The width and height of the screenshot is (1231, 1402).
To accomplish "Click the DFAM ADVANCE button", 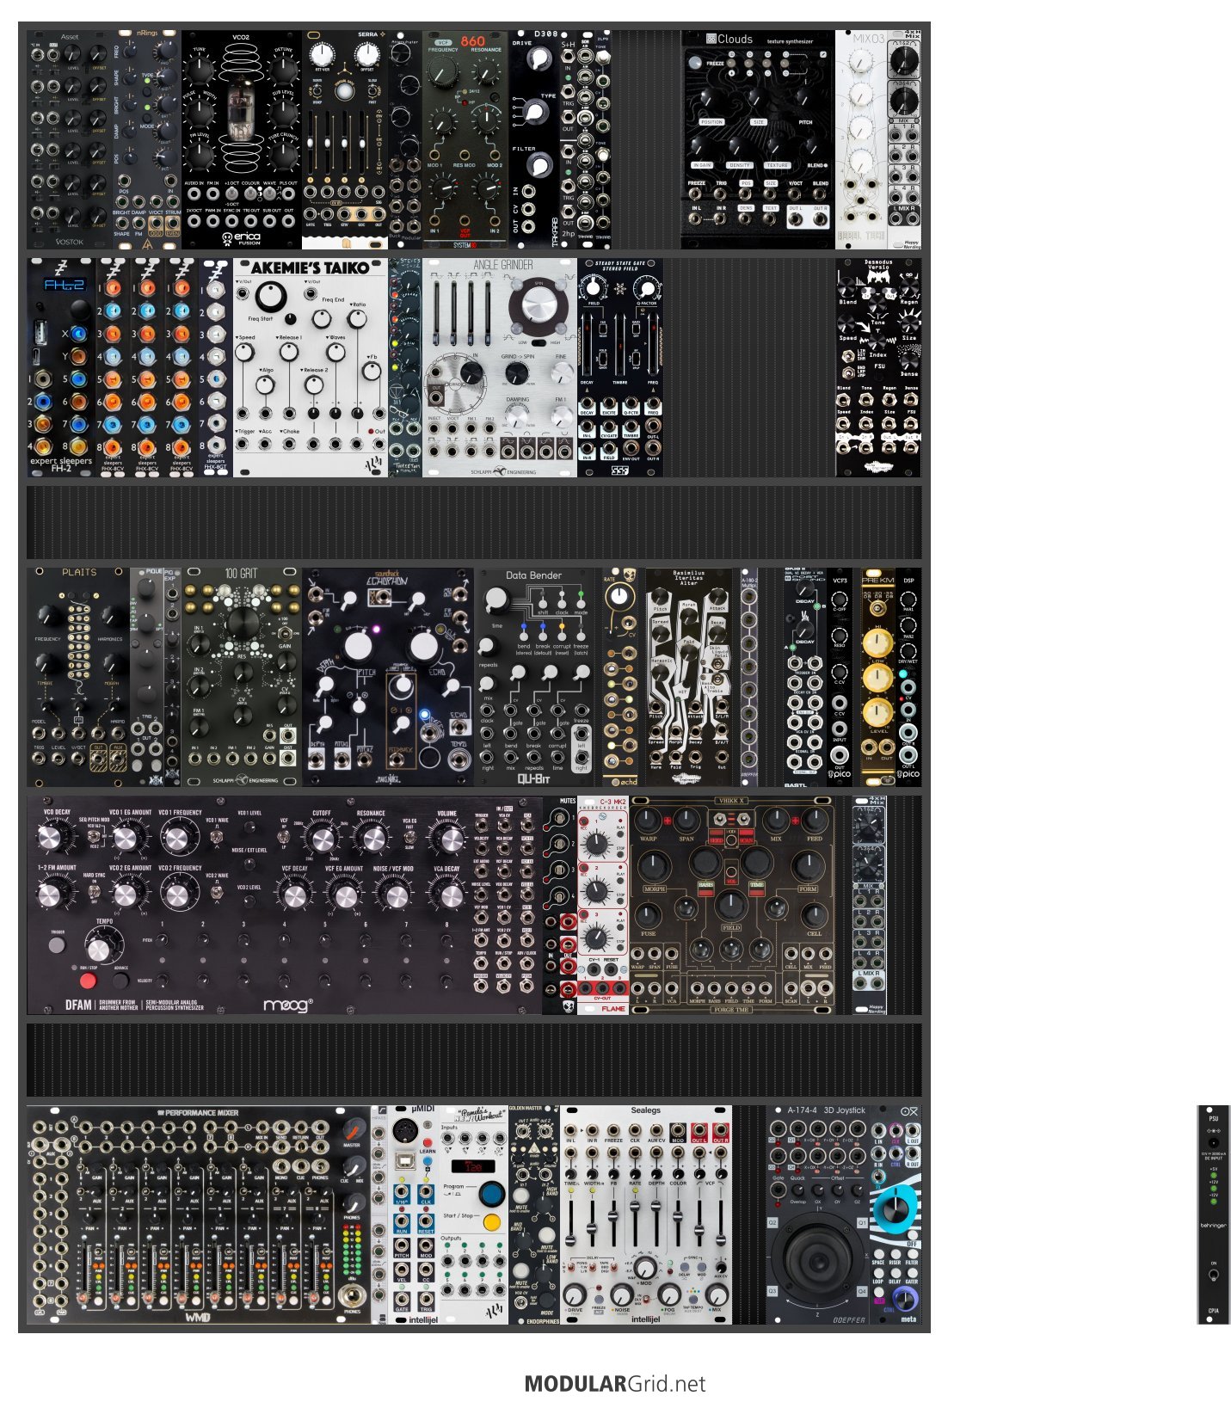I will click(121, 981).
